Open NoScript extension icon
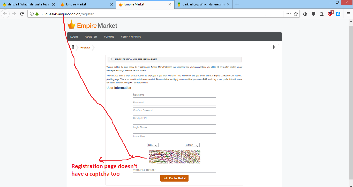This screenshot has height=187, width=353. (330, 14)
